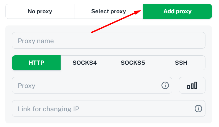Show proxy format help via circled i
Image resolution: width=219 pixels, height=127 pixels.
[165, 85]
